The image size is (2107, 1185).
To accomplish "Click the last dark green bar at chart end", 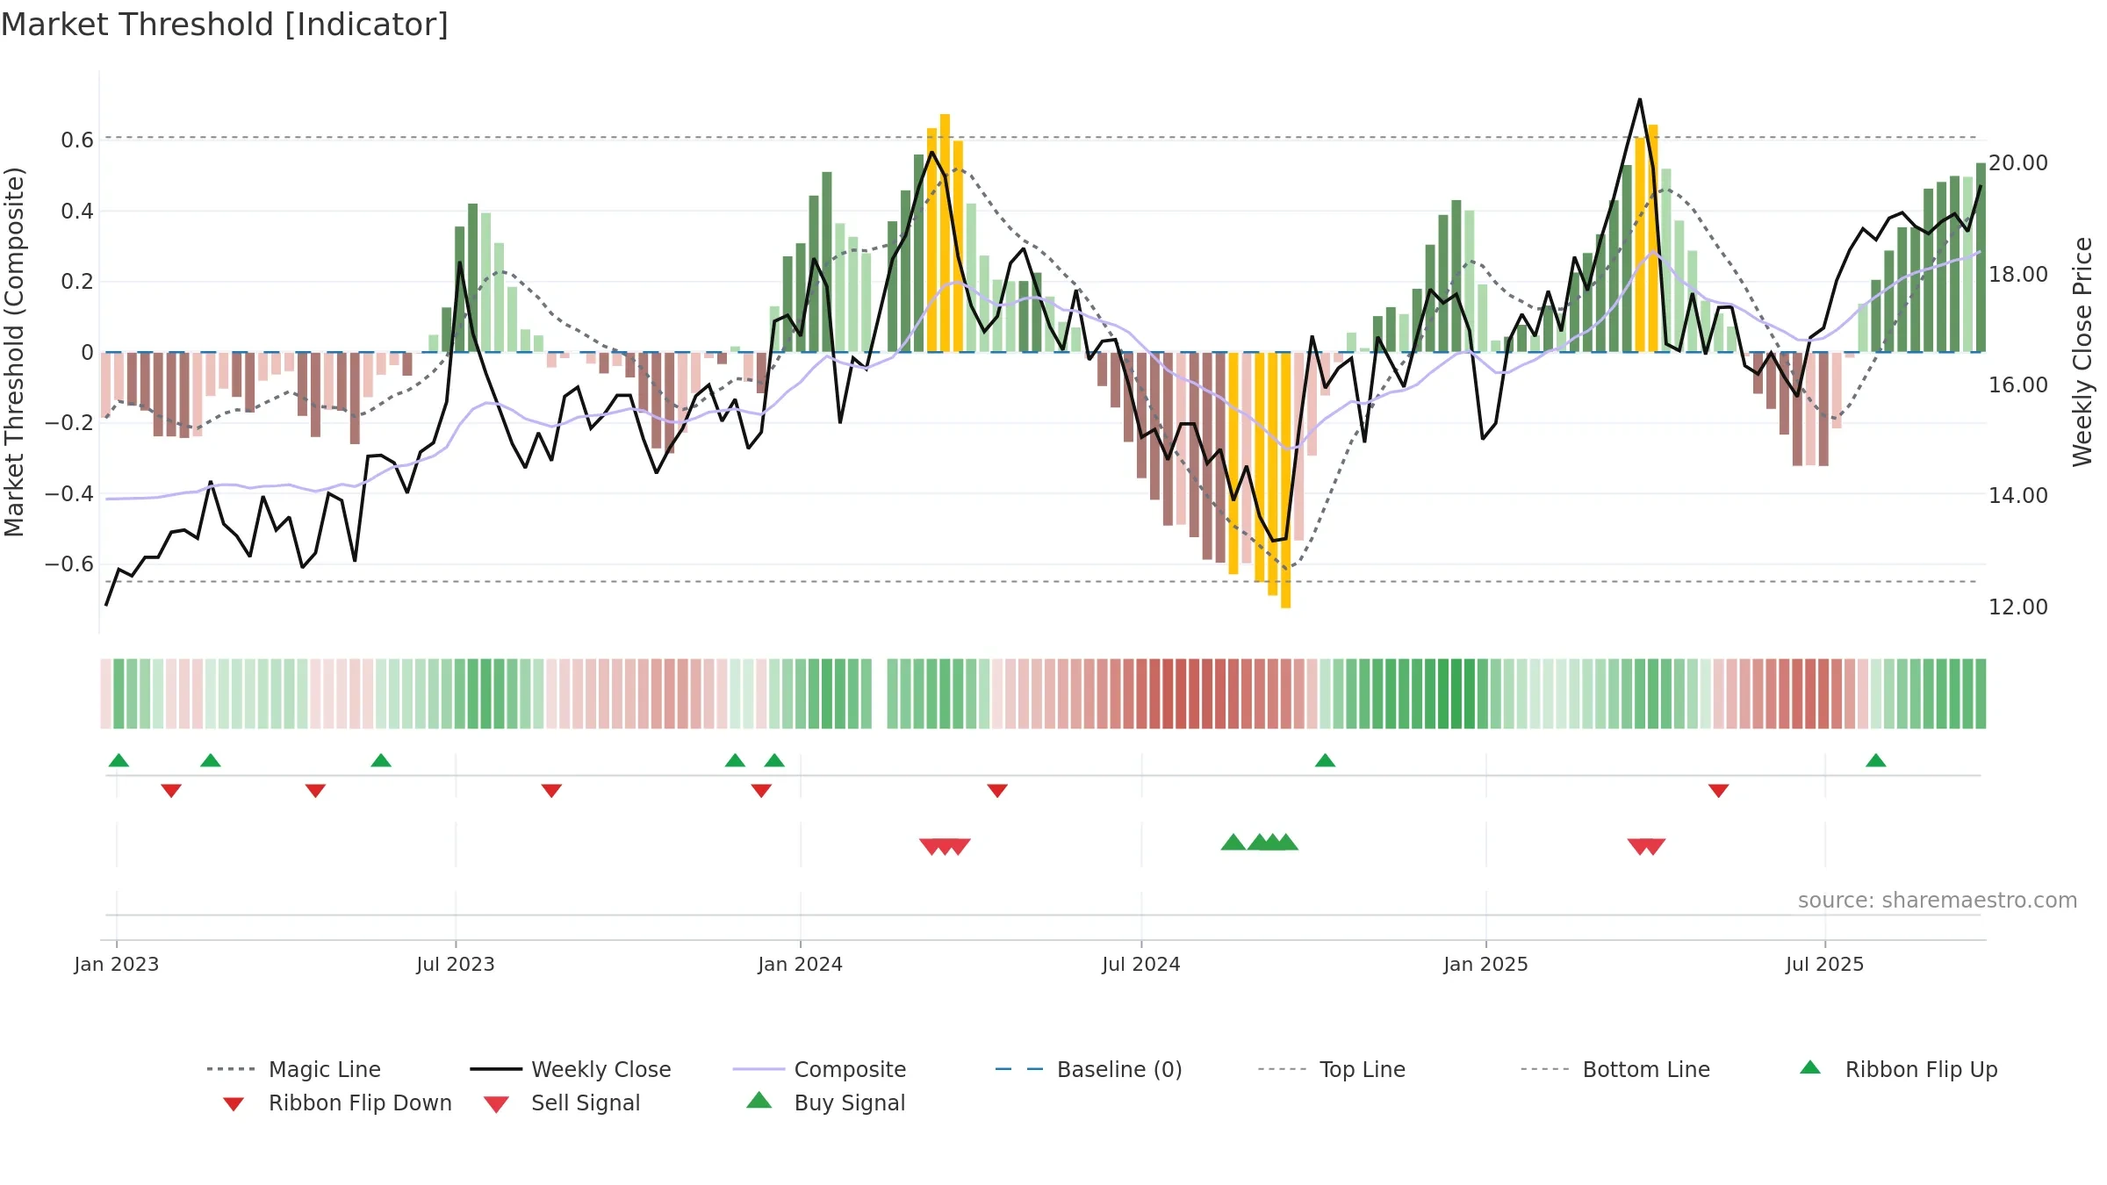I will coord(1981,258).
